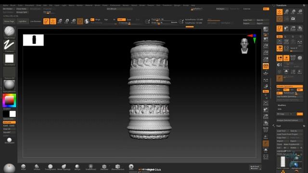Activate Edit mode in top shelf
The height and width of the screenshot is (173, 308).
tap(46, 21)
